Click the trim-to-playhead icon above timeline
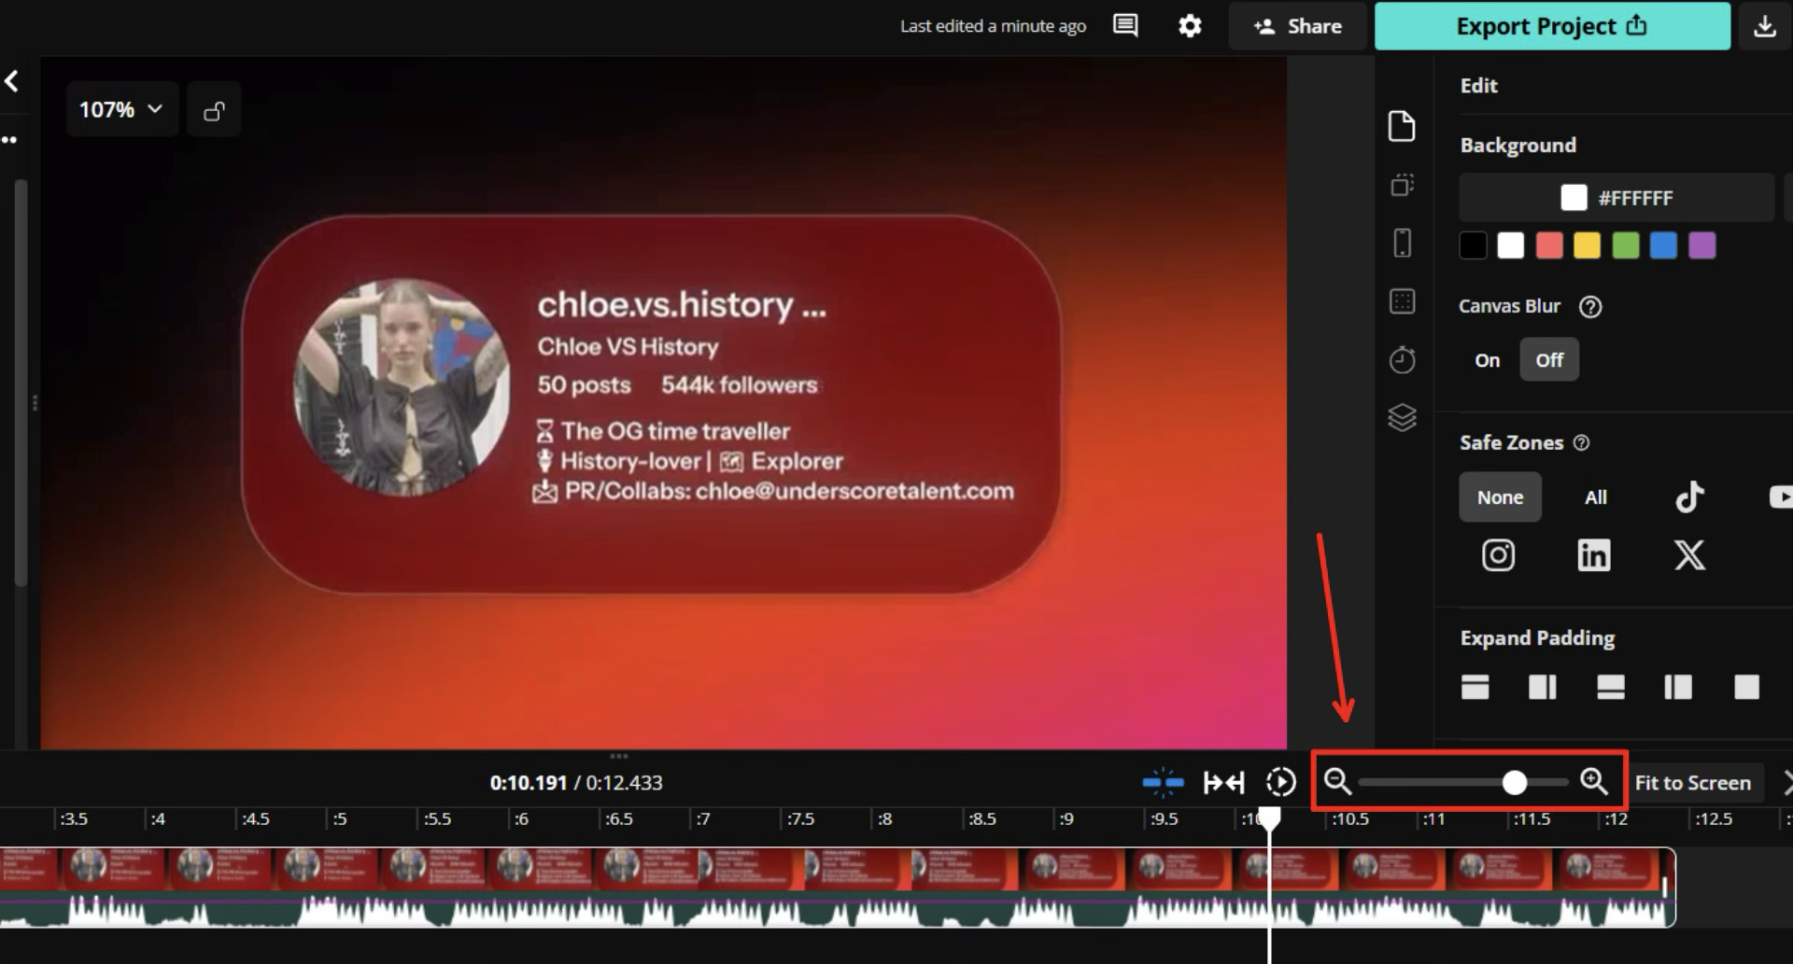The image size is (1793, 964). (1223, 782)
